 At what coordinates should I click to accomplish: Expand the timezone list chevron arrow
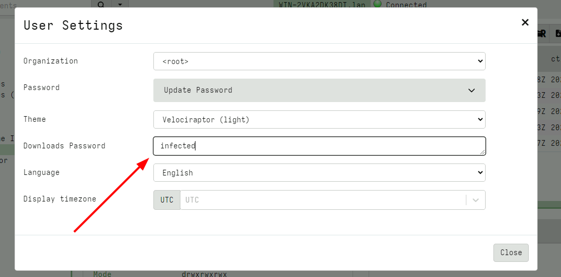(x=475, y=200)
